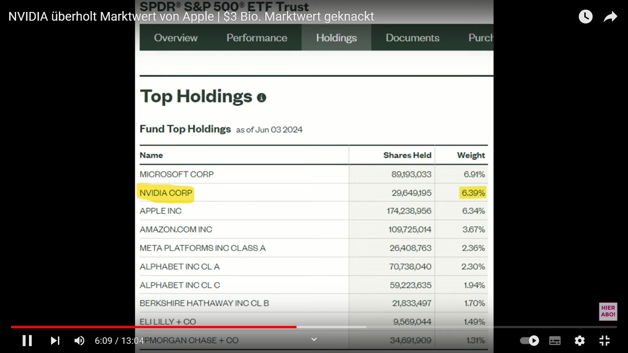Toggle the autoplay switch
The width and height of the screenshot is (628, 353).
[530, 341]
